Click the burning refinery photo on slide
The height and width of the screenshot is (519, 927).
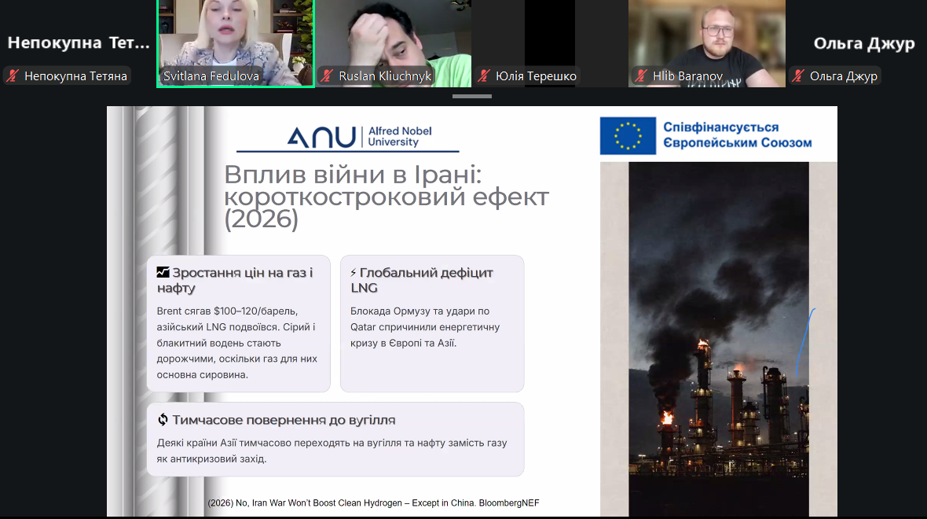[x=718, y=338]
